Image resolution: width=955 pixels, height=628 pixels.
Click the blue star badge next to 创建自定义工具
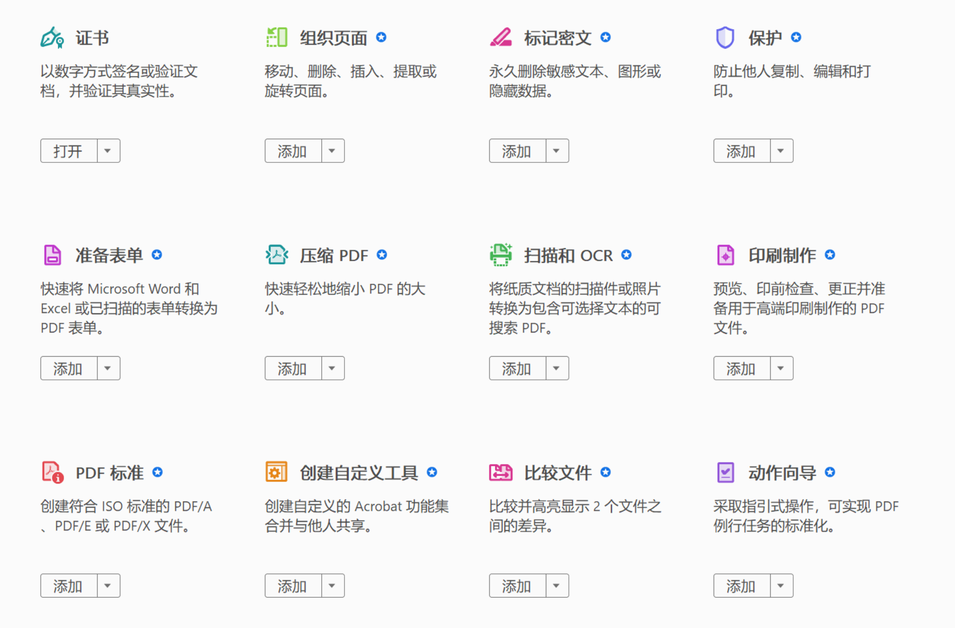(432, 472)
